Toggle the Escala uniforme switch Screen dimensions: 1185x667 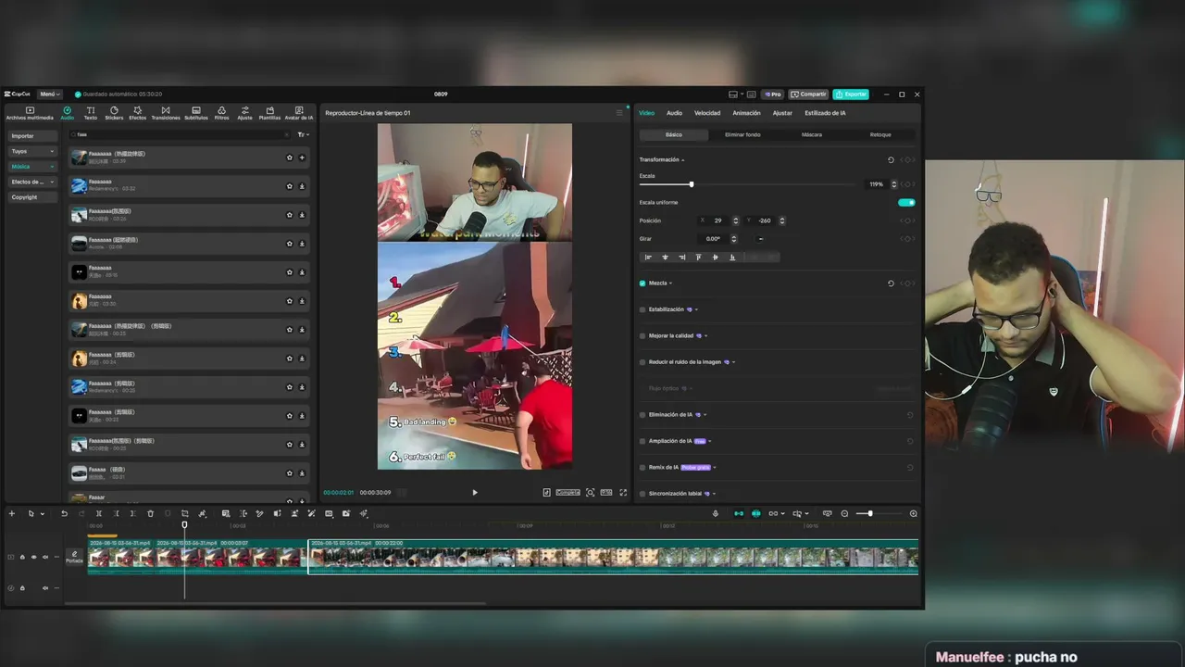point(906,202)
